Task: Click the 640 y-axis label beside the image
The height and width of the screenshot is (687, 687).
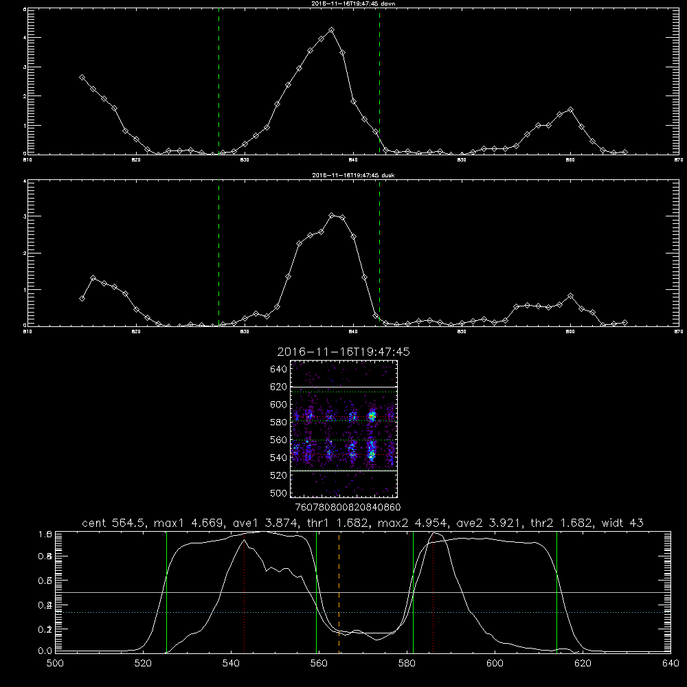Action: [x=279, y=370]
